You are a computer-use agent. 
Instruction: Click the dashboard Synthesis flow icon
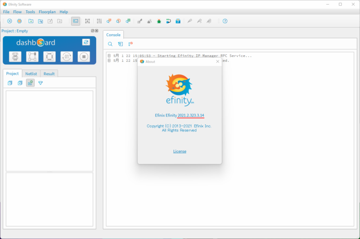point(15,57)
